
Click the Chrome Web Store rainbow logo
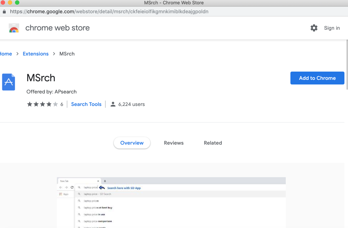click(14, 28)
